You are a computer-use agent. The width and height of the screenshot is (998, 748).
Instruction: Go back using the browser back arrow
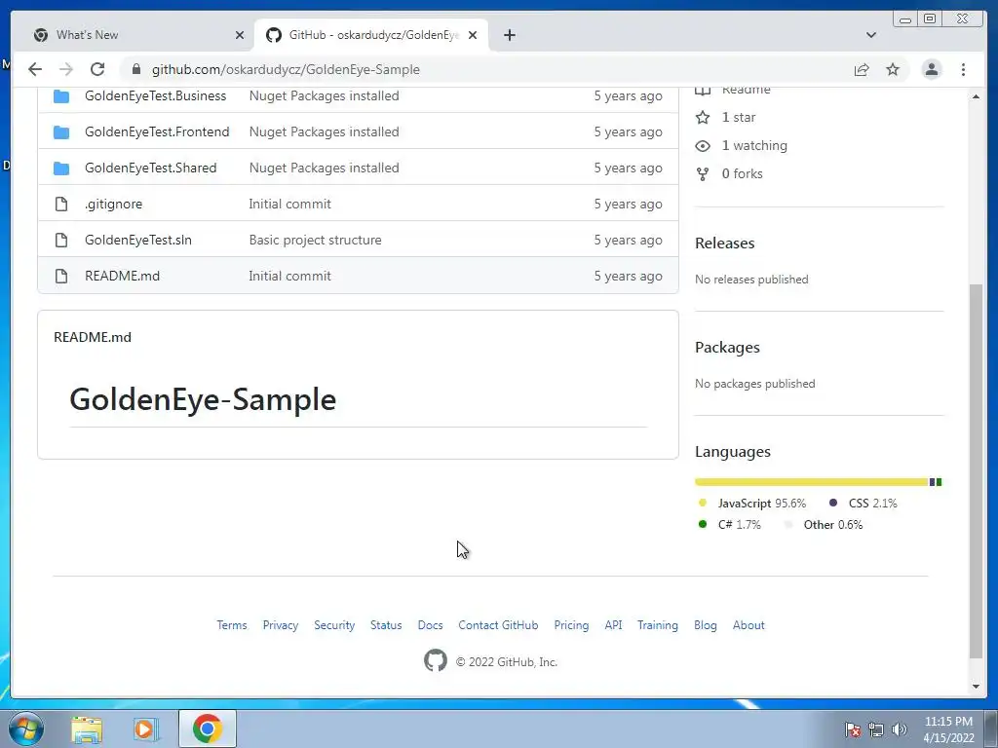35,69
